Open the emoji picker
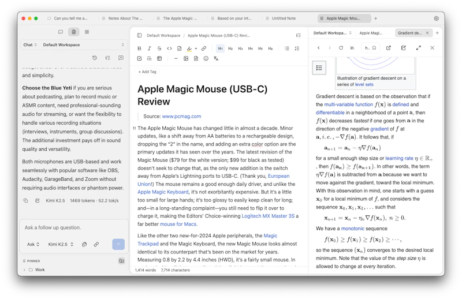 coord(206,58)
